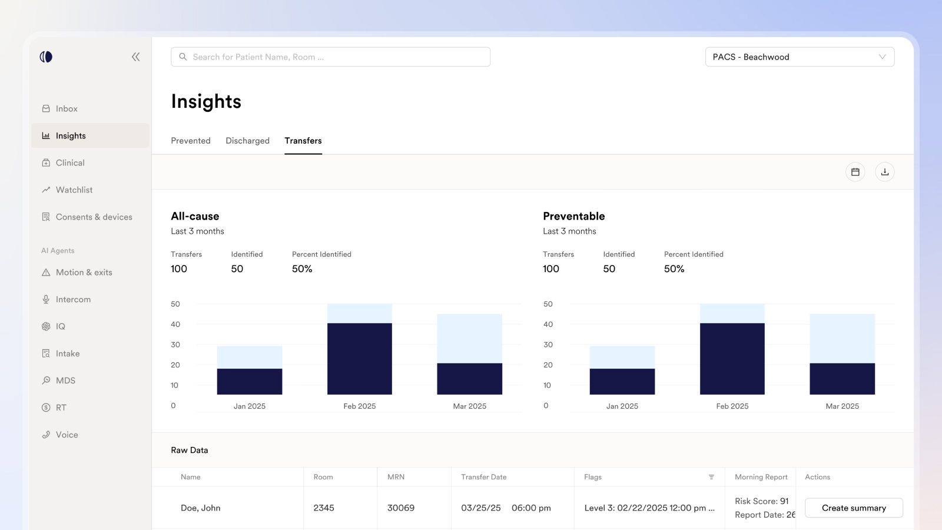Filter the Flags column
The height and width of the screenshot is (530, 942).
(x=711, y=477)
